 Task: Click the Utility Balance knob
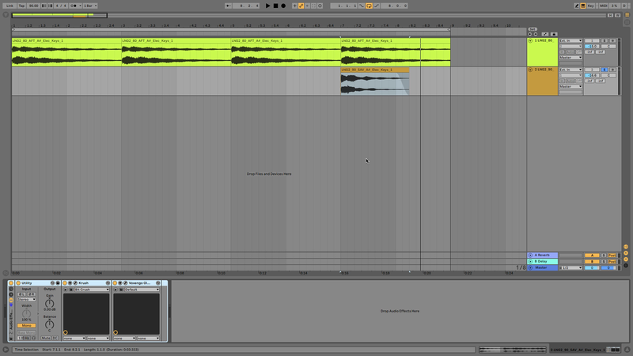point(49,324)
